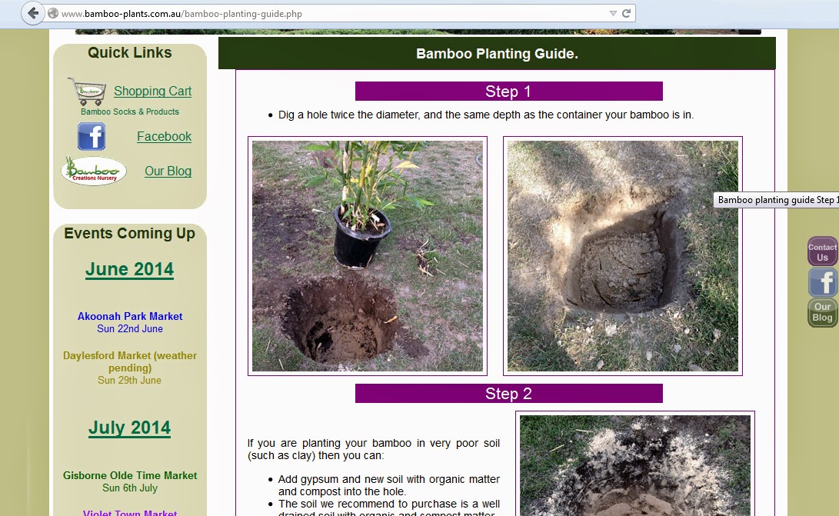Visit Our Blog via the text link
The width and height of the screenshot is (839, 516).
coord(168,171)
